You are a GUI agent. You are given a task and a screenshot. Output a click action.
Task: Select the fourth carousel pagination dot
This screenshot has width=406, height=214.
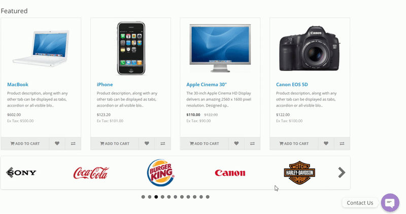coord(162,197)
